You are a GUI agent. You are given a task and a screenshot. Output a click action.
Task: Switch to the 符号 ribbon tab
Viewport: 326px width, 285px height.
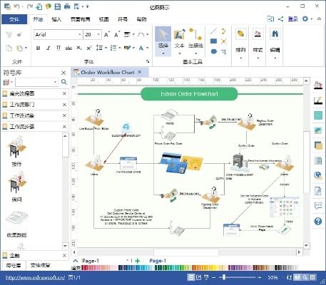(123, 19)
